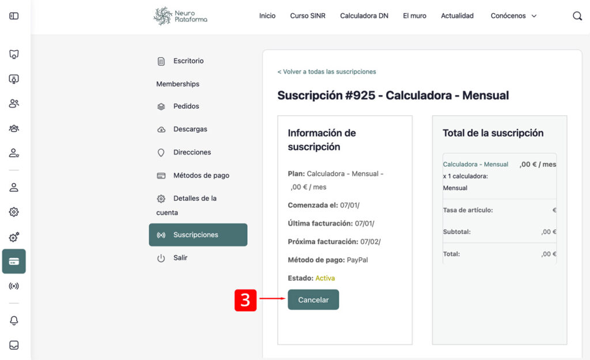Screen dimensions: 590x360
Task: Open the groups icon in left sidebar
Action: point(14,128)
